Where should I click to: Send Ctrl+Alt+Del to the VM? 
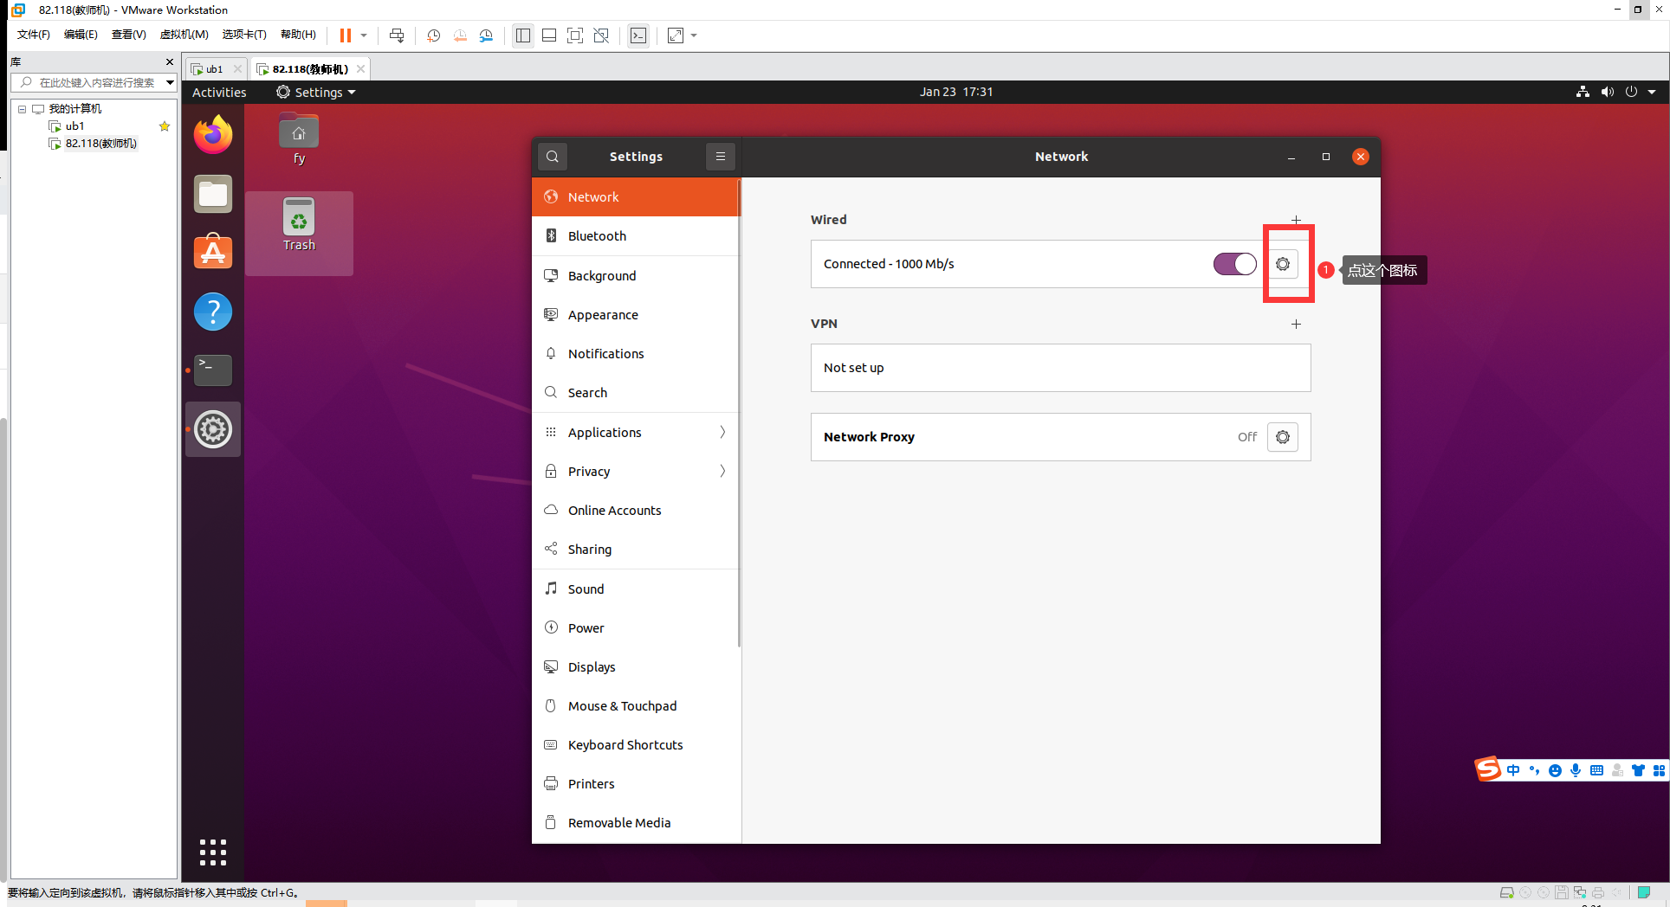(397, 35)
